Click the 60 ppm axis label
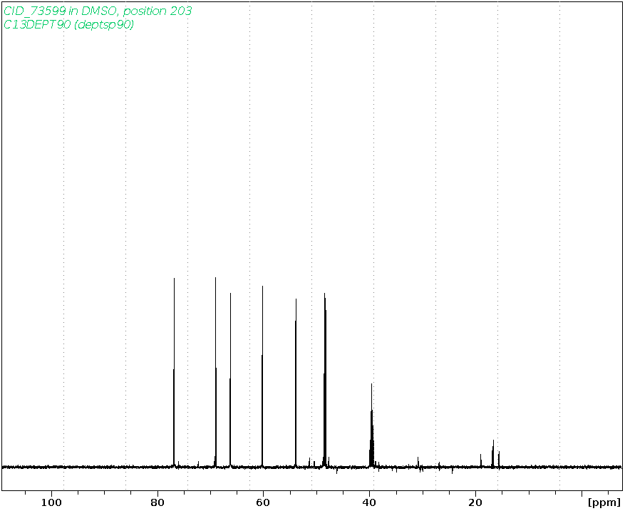Image resolution: width=625 pixels, height=511 pixels. (x=263, y=502)
